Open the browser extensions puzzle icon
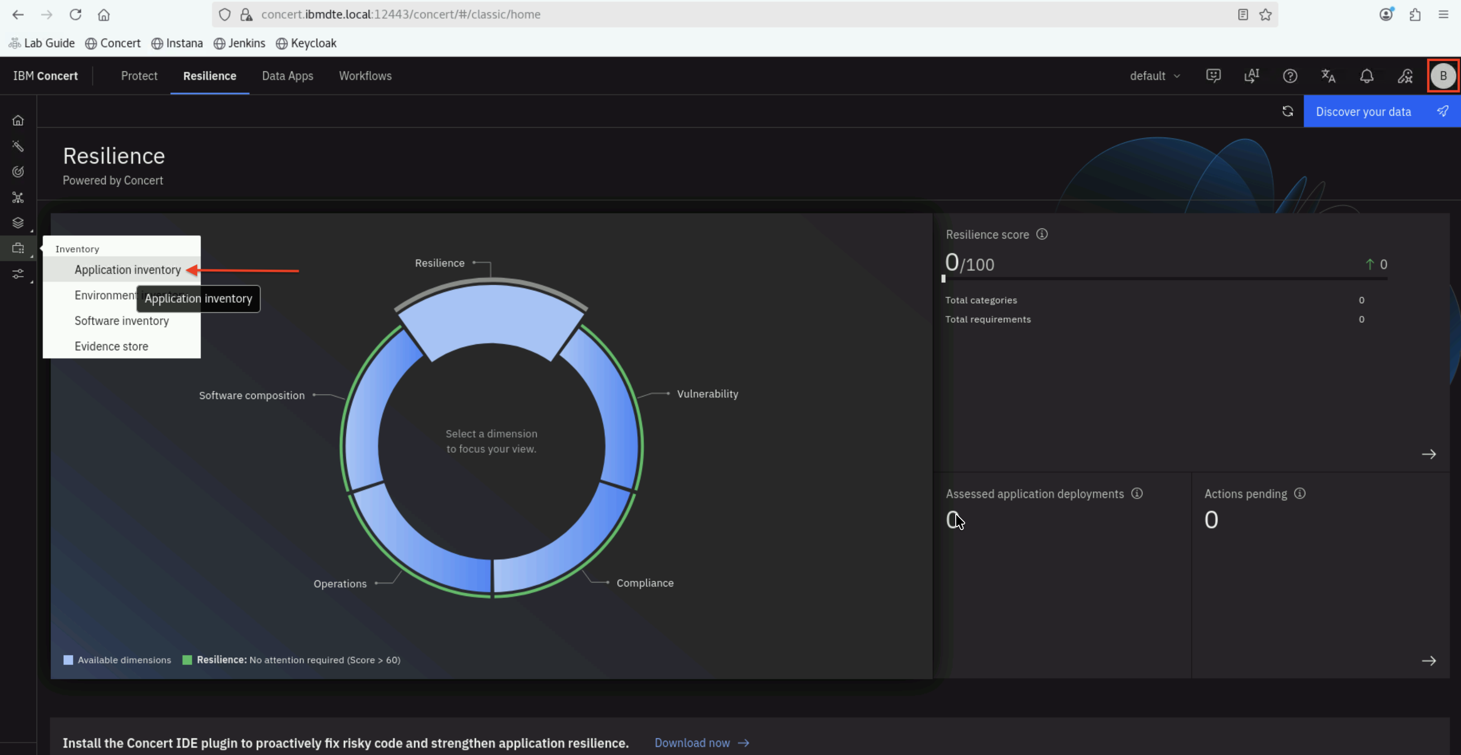 point(1415,15)
